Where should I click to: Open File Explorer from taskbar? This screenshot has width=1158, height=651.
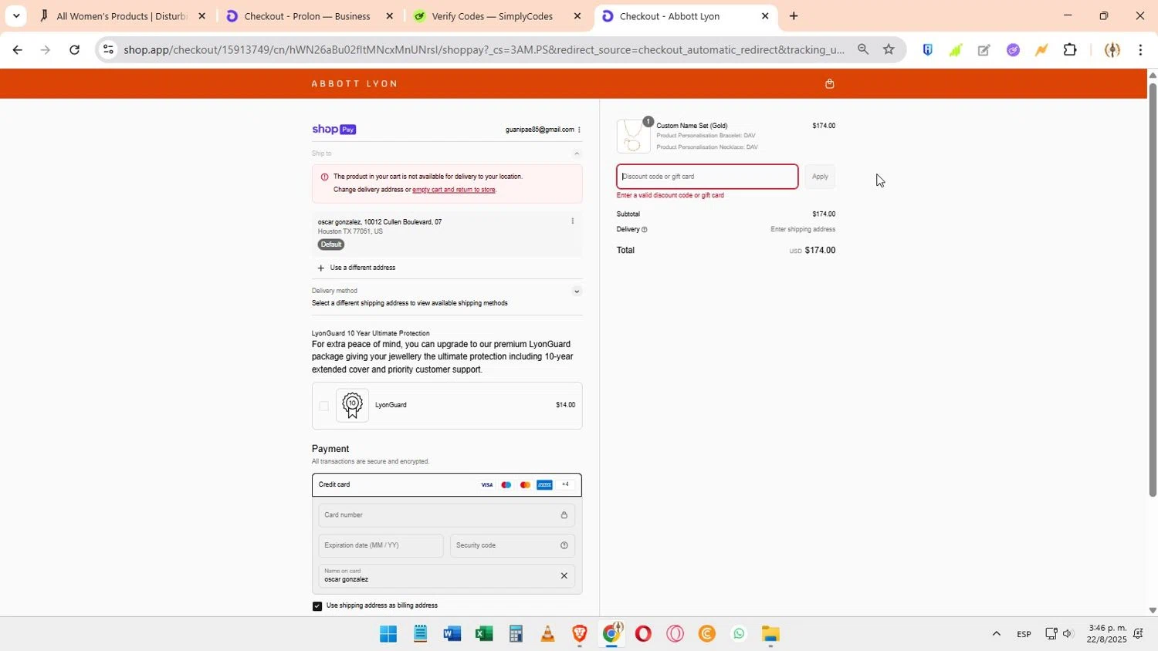pyautogui.click(x=770, y=634)
